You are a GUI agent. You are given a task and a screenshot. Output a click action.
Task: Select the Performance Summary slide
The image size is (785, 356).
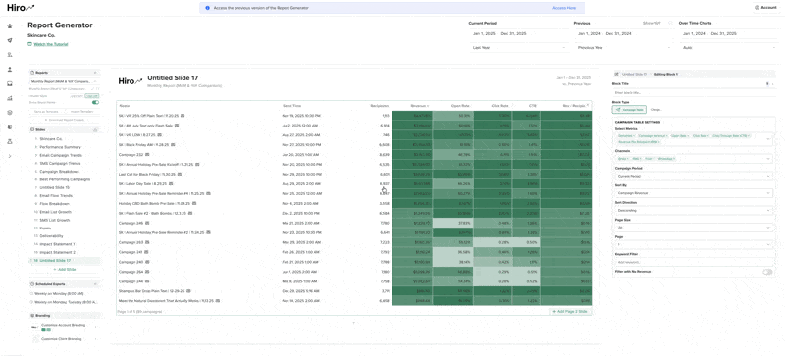tap(60, 147)
